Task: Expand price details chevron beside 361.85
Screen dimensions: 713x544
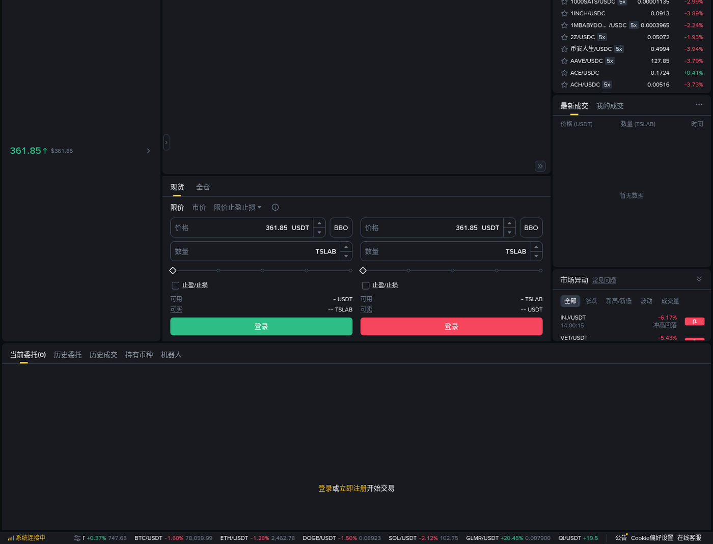Action: pos(148,151)
